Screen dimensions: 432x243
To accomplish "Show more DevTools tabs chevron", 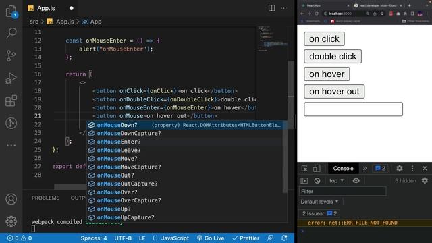I will tap(364, 168).
